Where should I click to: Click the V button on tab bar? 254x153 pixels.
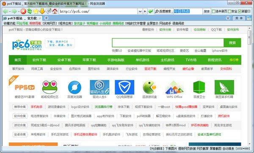[x=228, y=18]
